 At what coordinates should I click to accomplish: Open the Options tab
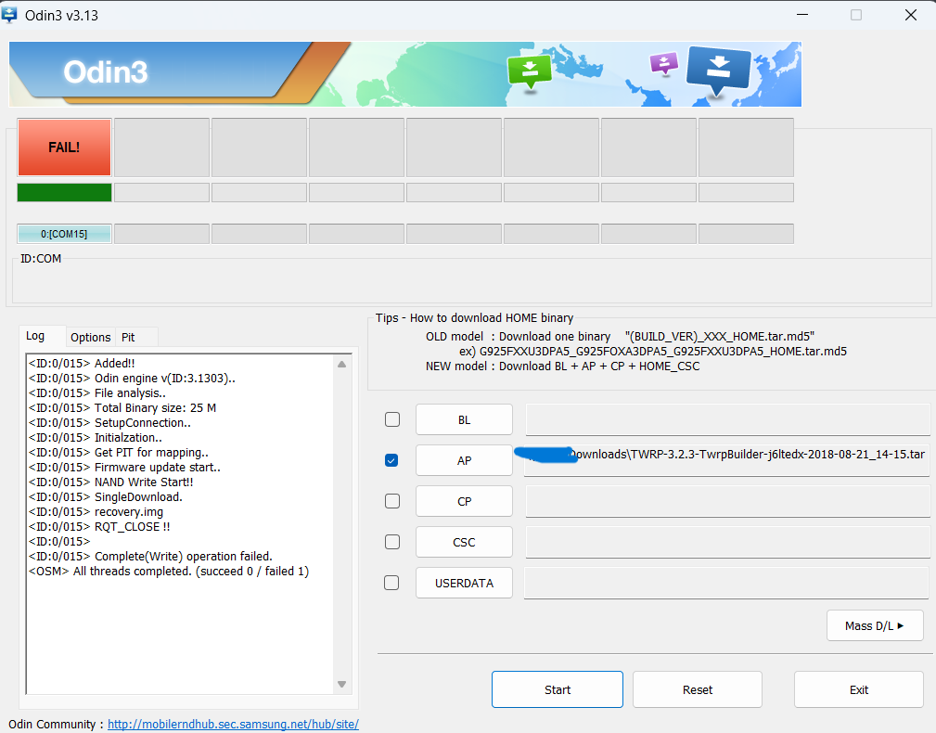90,337
